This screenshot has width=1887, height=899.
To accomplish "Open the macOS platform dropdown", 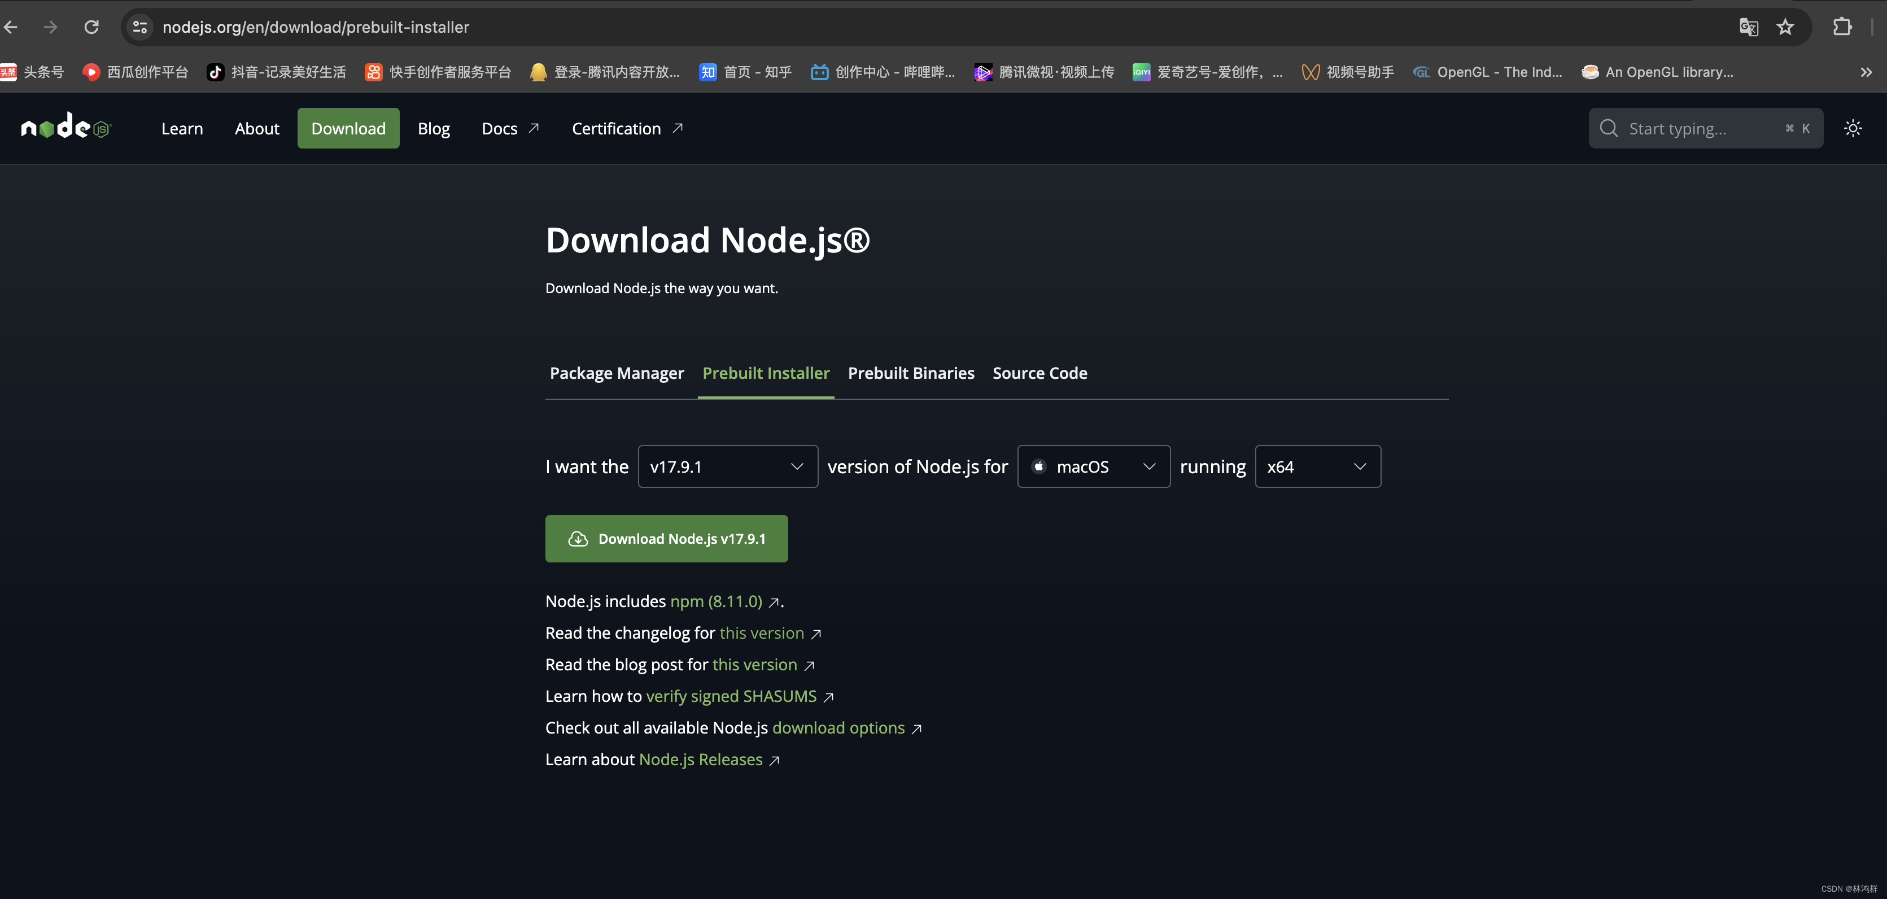I will [1094, 466].
